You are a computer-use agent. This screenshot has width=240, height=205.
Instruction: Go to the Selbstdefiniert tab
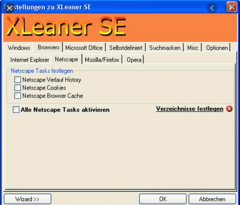pos(126,48)
